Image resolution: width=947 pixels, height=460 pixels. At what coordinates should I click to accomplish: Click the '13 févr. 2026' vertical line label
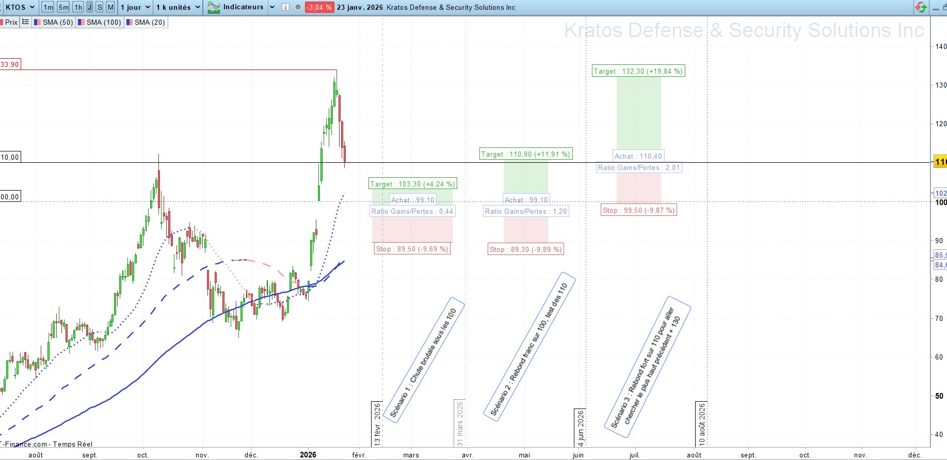[x=377, y=424]
